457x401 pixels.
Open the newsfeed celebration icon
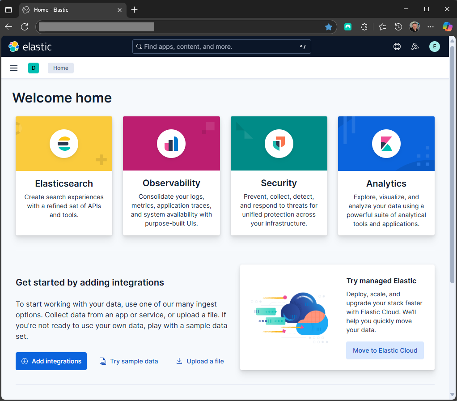click(415, 47)
